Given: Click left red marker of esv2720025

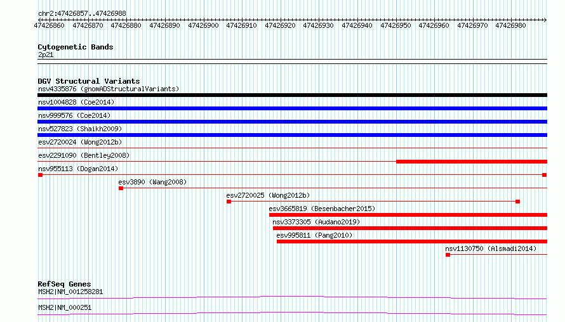Looking at the screenshot, I should (x=229, y=202).
